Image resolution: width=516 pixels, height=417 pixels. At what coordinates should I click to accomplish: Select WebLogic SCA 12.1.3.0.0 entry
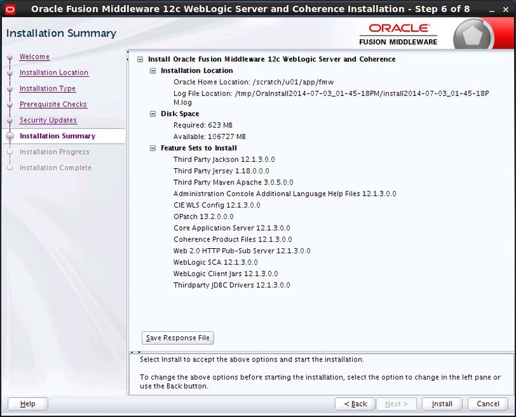(x=215, y=262)
